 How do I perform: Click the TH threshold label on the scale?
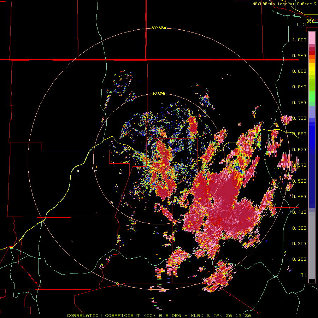(x=304, y=275)
